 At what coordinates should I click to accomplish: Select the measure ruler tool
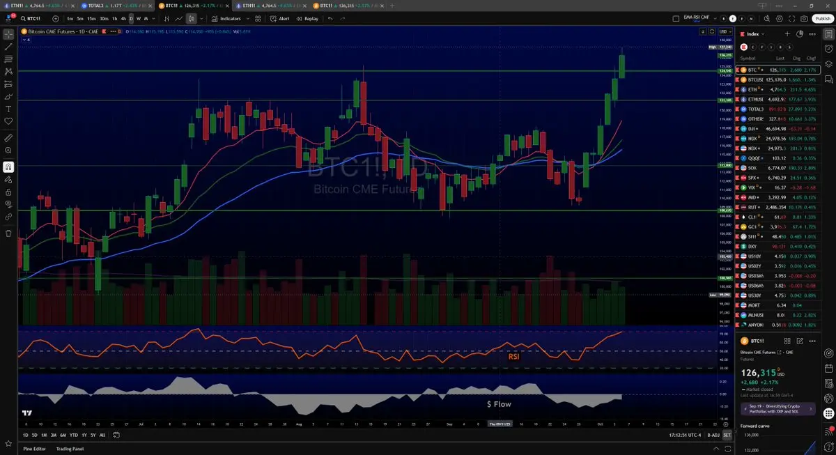(8, 138)
